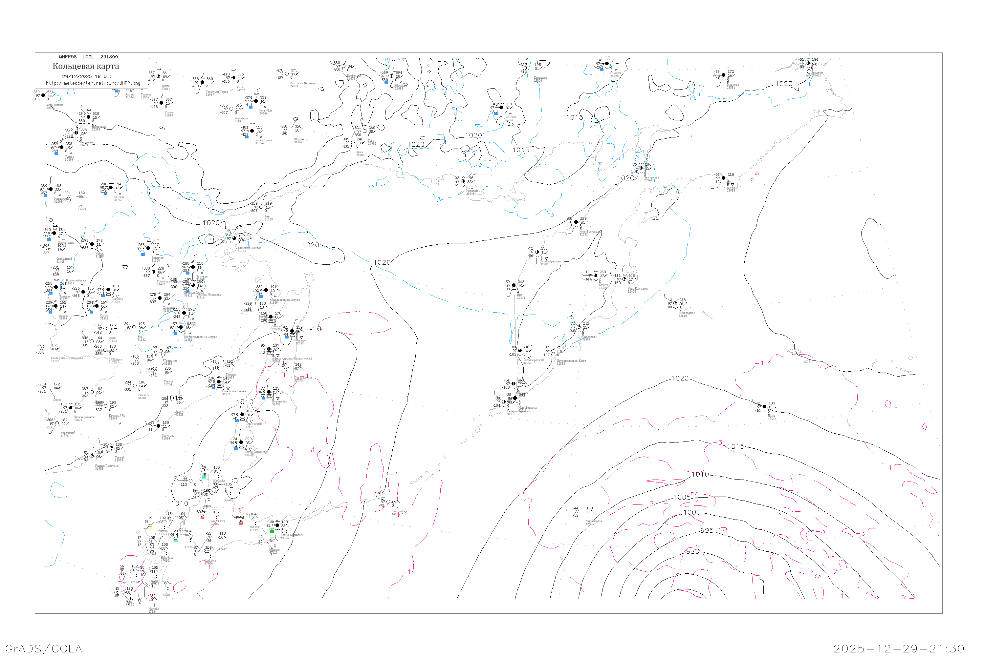
Task: Click the Никольское station circle marker
Action: tap(675, 303)
